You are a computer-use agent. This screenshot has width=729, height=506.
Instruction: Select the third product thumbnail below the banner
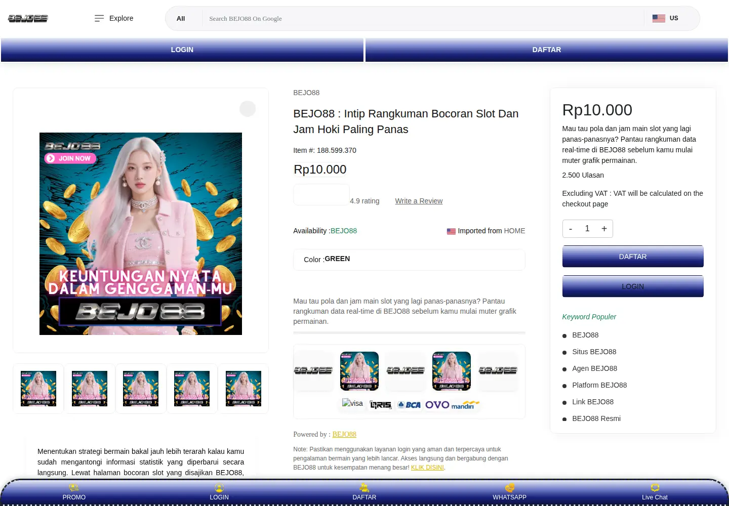[141, 389]
